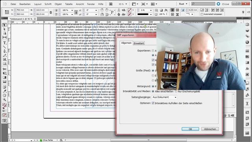252x142 pixels.
Task: Select the Type tool in toolbox
Action: pos(4,43)
